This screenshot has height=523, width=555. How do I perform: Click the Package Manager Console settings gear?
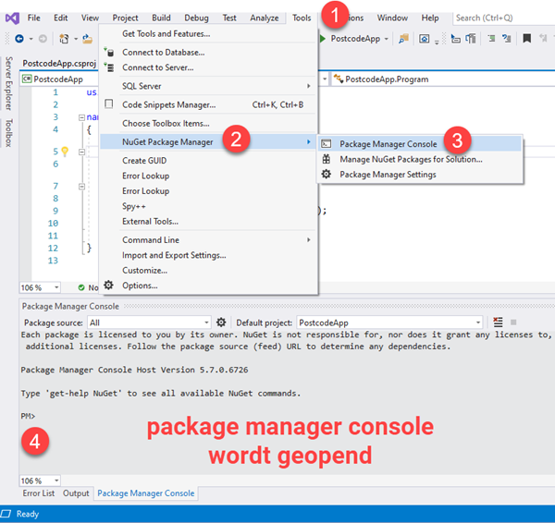221,322
